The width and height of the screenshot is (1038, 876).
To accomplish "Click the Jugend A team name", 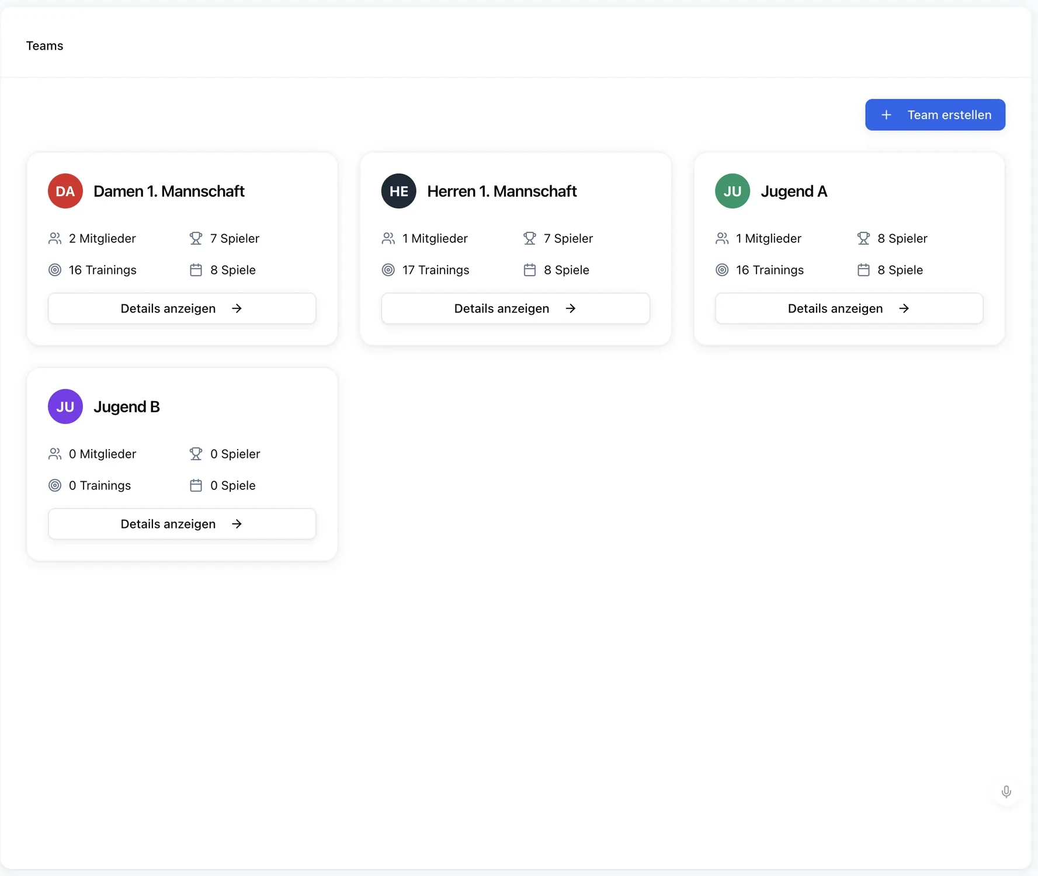I will [x=794, y=191].
